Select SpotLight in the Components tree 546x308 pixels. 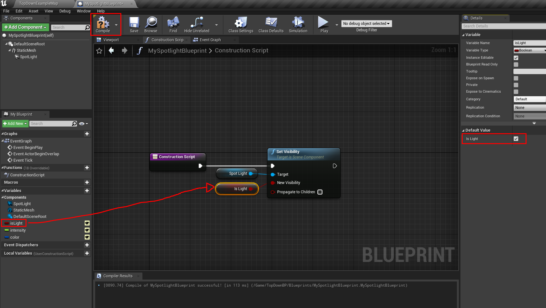[28, 57]
